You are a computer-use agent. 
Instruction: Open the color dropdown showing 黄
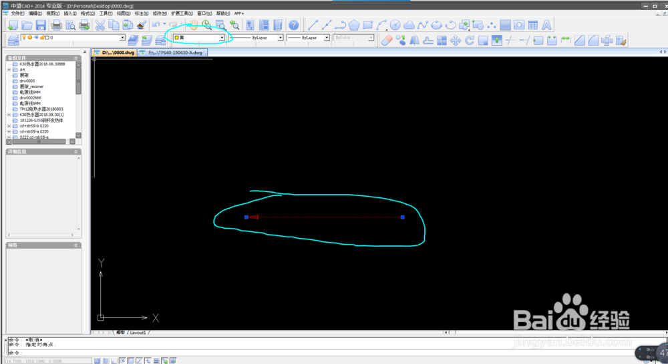[x=222, y=38]
